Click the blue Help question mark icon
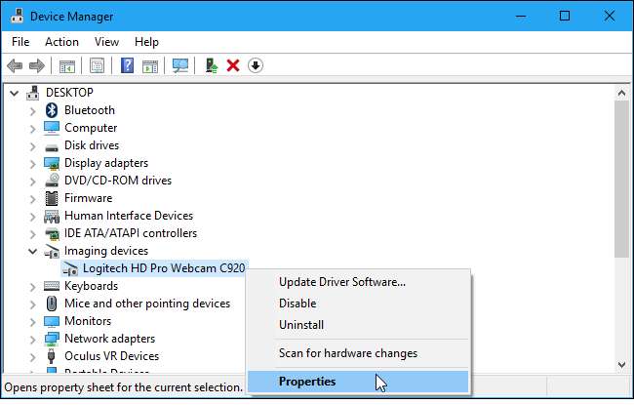 click(128, 65)
